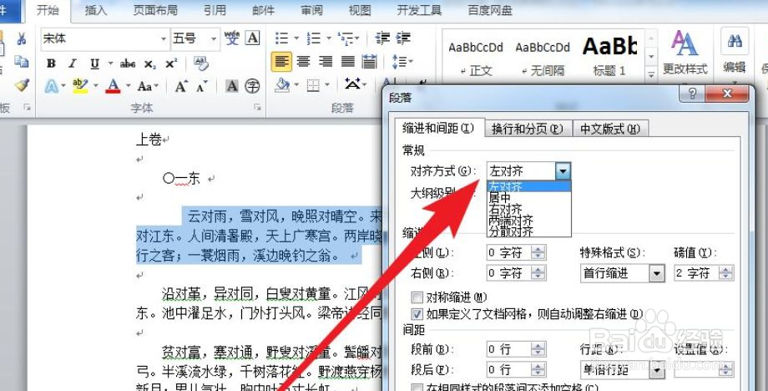Click the Paragraph dialog help (?) button
The width and height of the screenshot is (768, 391).
click(693, 93)
